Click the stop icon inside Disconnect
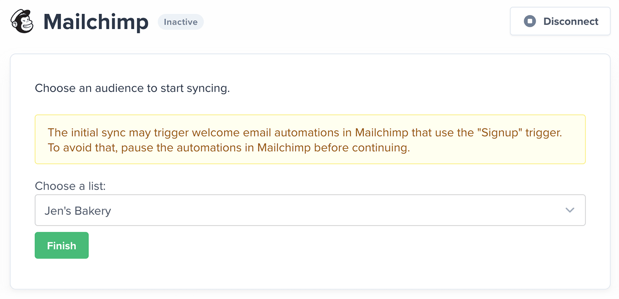Image resolution: width=619 pixels, height=299 pixels. pos(530,21)
